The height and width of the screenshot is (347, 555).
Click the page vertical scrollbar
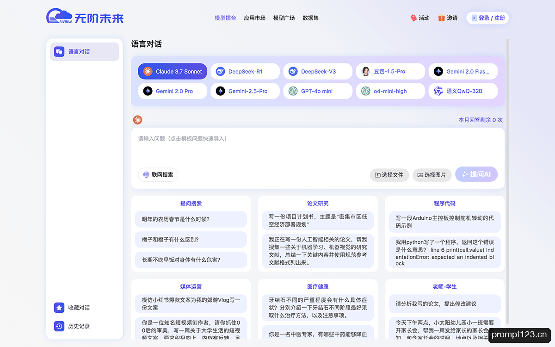point(507,181)
